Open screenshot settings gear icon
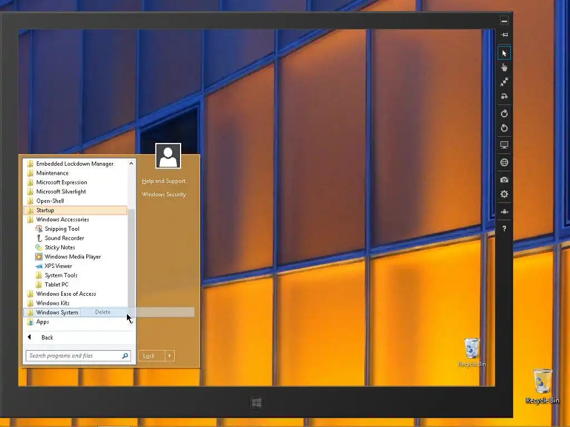This screenshot has height=427, width=570. click(x=504, y=194)
